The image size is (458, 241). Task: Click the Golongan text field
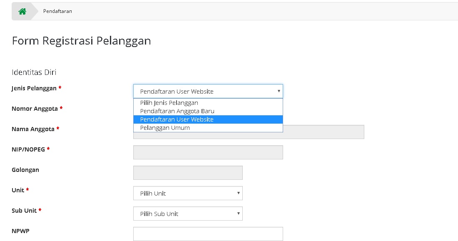(188, 173)
